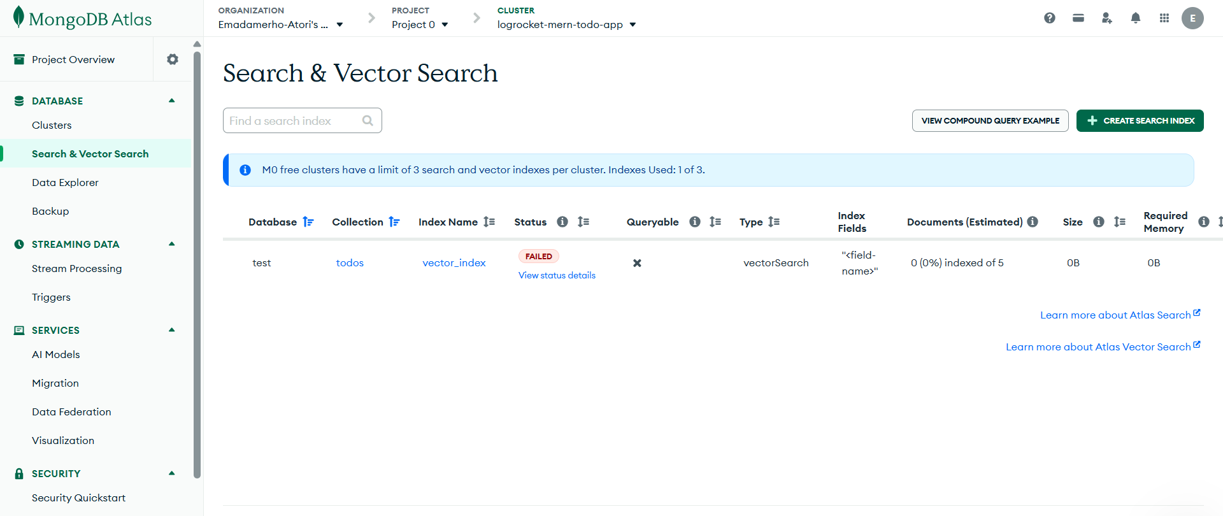This screenshot has width=1223, height=516.
Task: Click Create Search Index button
Action: pyautogui.click(x=1140, y=120)
